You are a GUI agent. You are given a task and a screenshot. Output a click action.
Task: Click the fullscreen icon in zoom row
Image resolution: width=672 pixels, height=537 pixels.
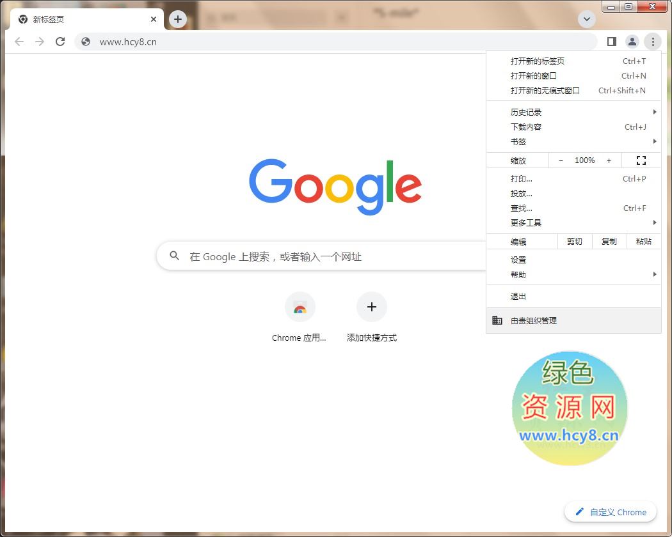pos(641,160)
